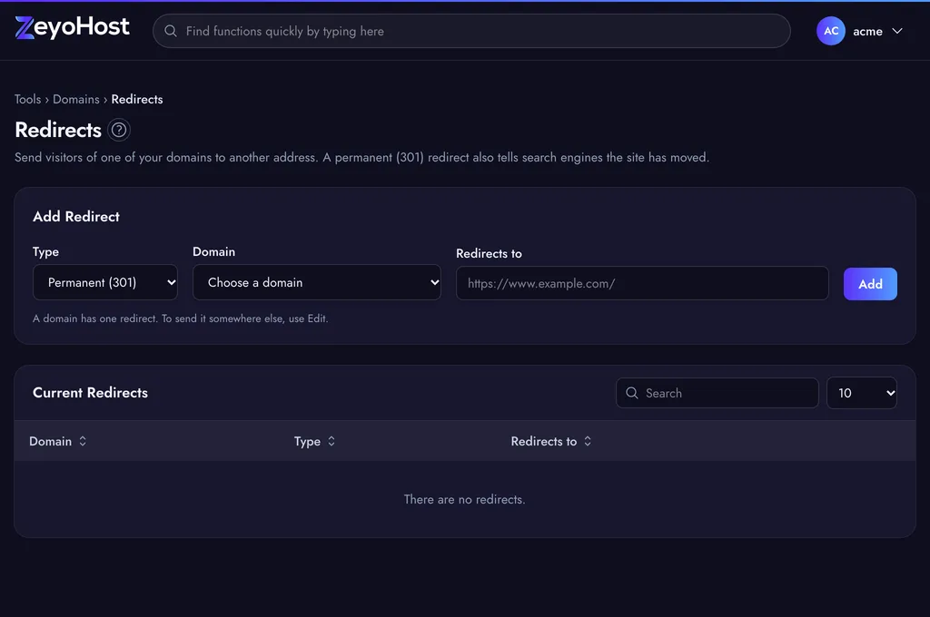Screen dimensions: 930x617
Task: Click the magnifier icon in the redirects search
Action: coord(632,393)
